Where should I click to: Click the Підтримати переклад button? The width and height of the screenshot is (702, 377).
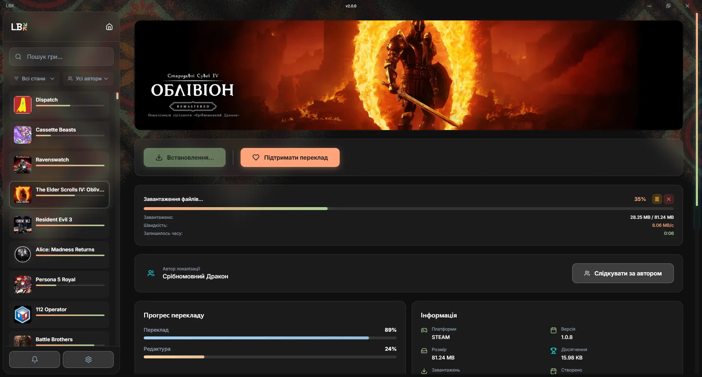(x=290, y=157)
